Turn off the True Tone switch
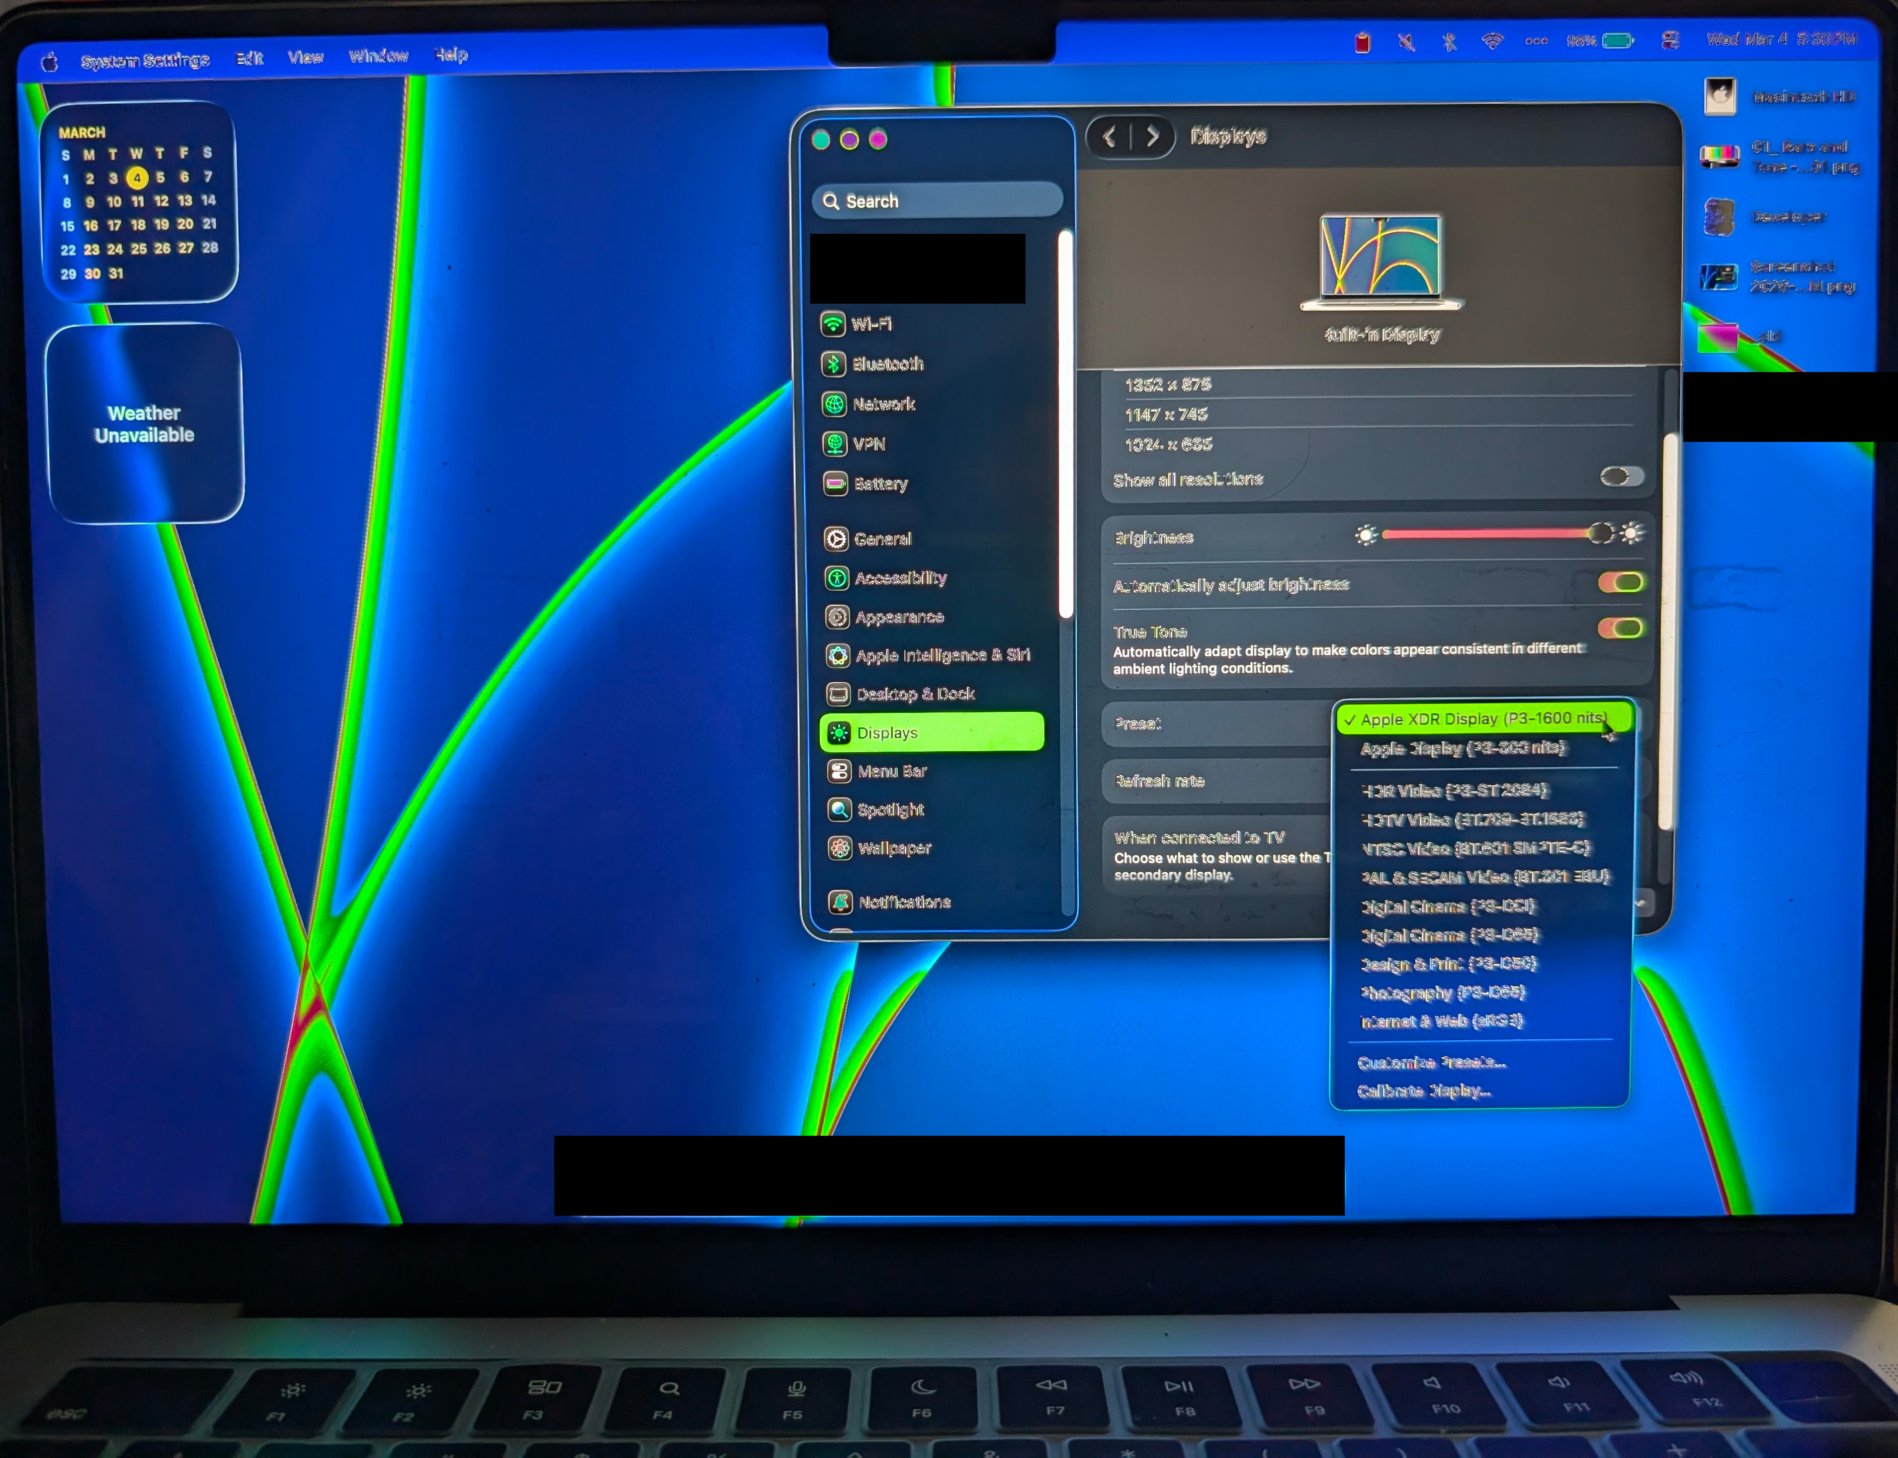 [x=1620, y=629]
